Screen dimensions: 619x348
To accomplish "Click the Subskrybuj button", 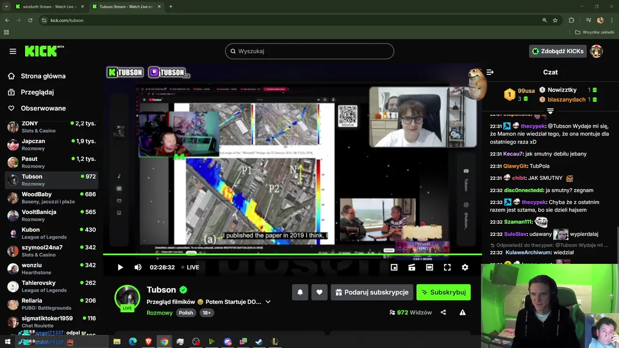I will click(443, 292).
